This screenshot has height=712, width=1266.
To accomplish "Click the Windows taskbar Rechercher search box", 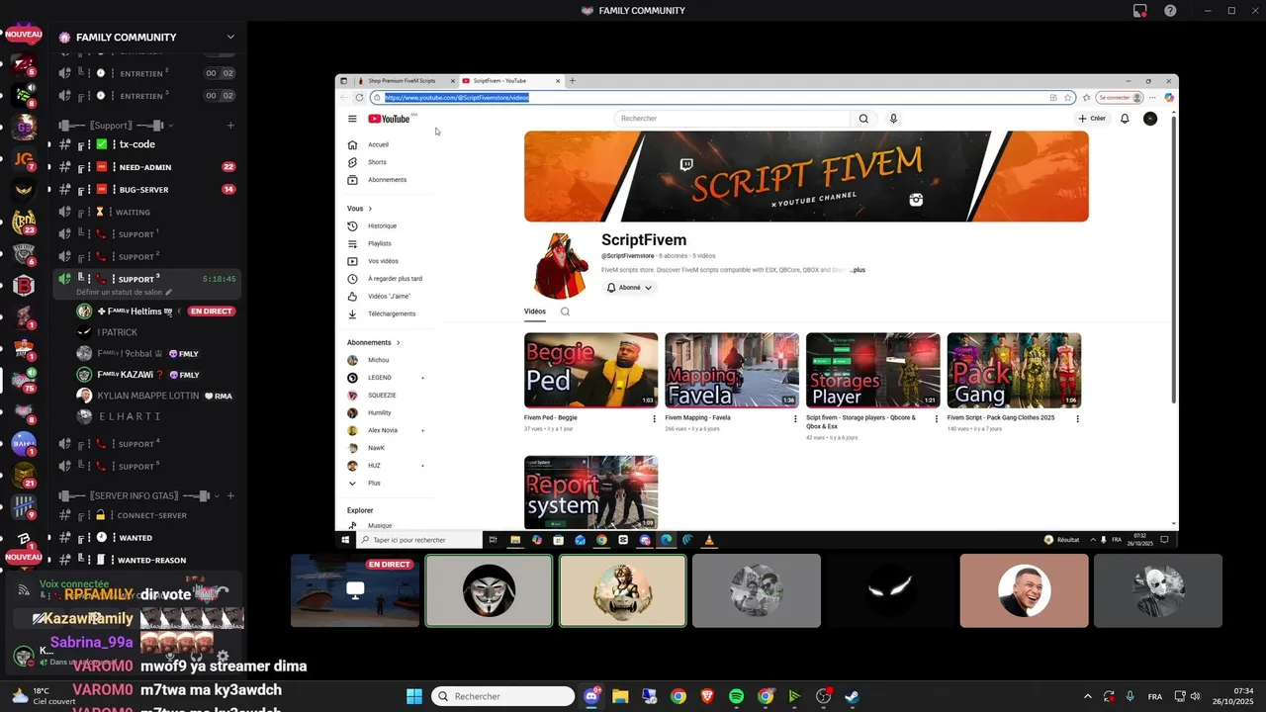I will (502, 696).
